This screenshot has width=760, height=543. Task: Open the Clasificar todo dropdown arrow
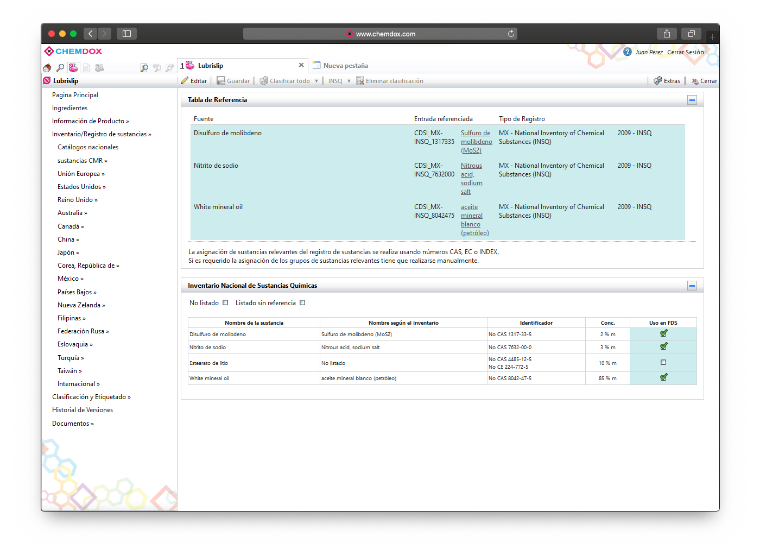tap(316, 81)
